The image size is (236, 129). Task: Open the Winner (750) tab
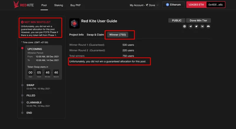click(117, 35)
